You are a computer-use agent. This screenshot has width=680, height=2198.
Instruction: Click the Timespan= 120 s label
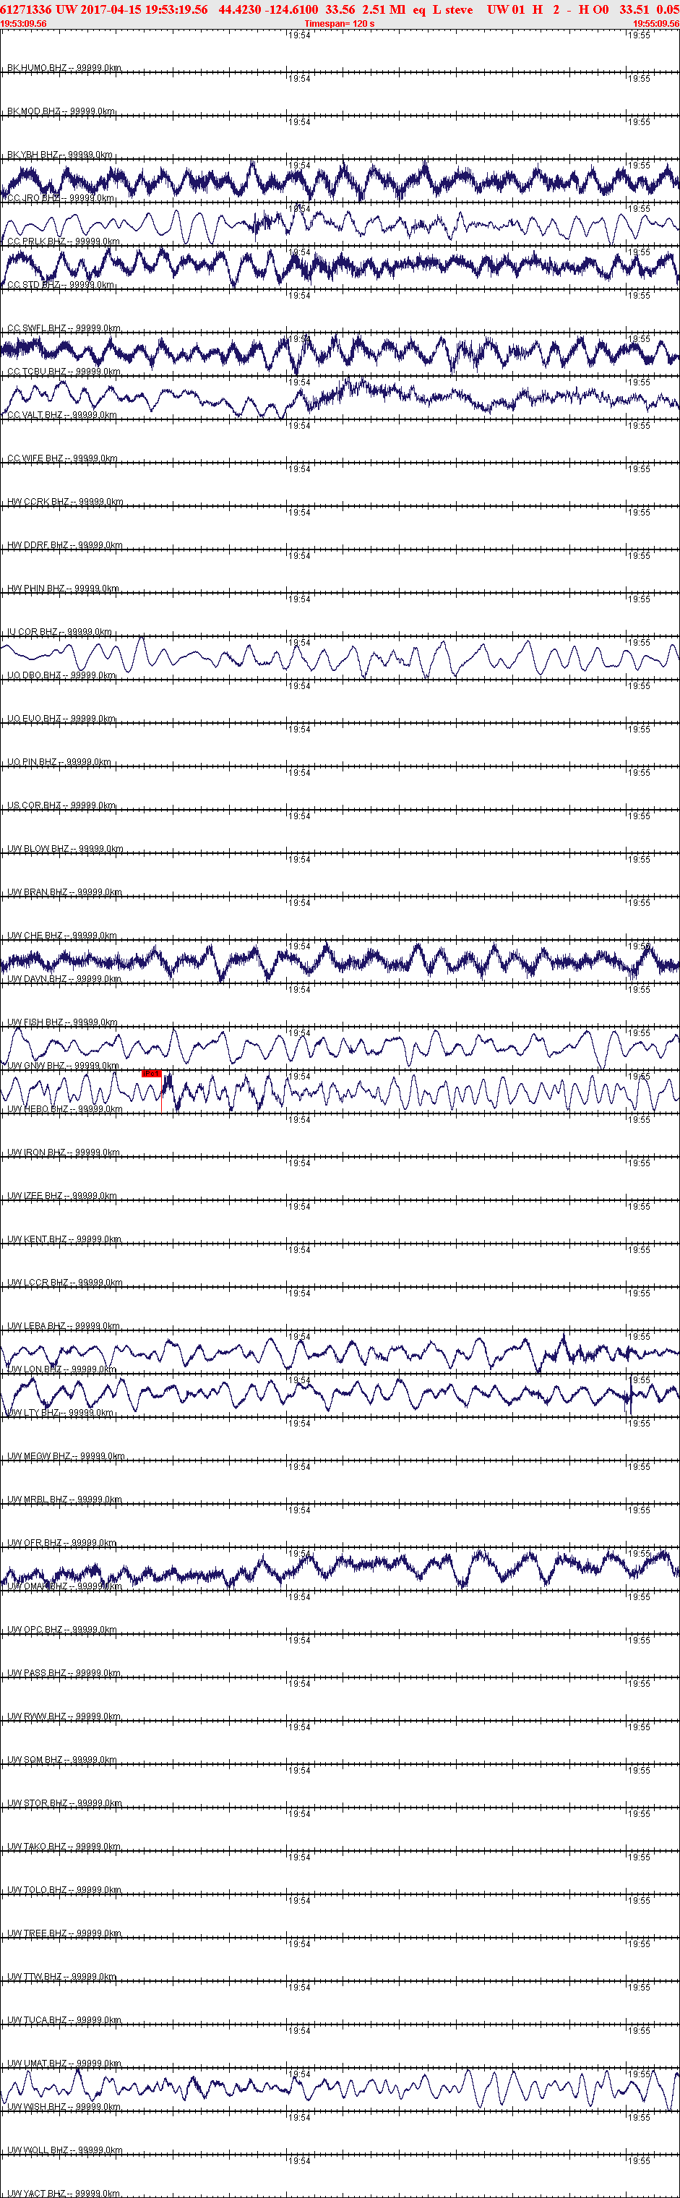click(x=340, y=24)
